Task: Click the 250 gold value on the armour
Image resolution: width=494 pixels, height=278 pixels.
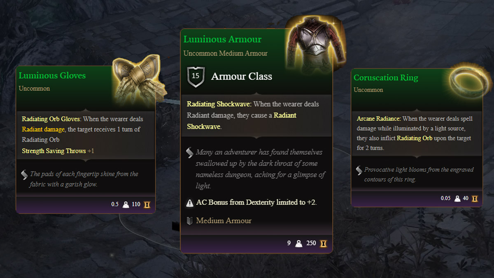Action: (x=310, y=243)
